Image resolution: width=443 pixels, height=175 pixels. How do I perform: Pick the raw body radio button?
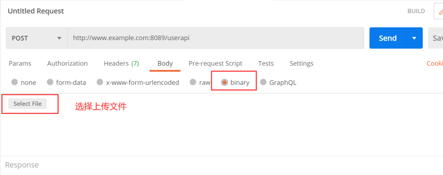tap(193, 82)
